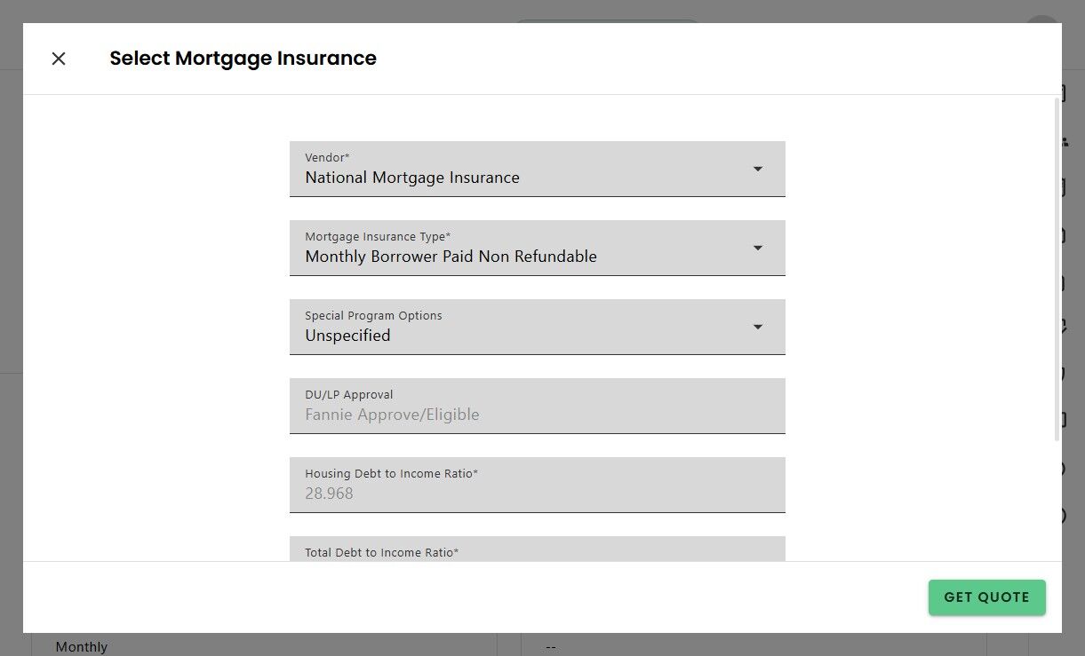Select the National Mortgage Insurance vendor value
This screenshot has height=656, width=1085.
click(x=412, y=178)
